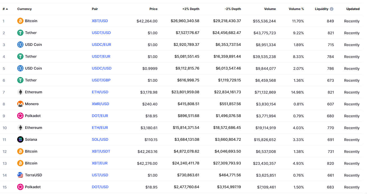367x194 pixels.
Task: Click the Polkadot icon in row 9
Action: 20,116
